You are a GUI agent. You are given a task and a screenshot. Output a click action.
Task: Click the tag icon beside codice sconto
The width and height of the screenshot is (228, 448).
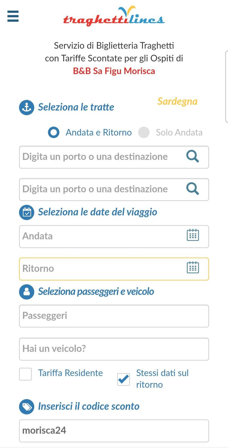27,406
